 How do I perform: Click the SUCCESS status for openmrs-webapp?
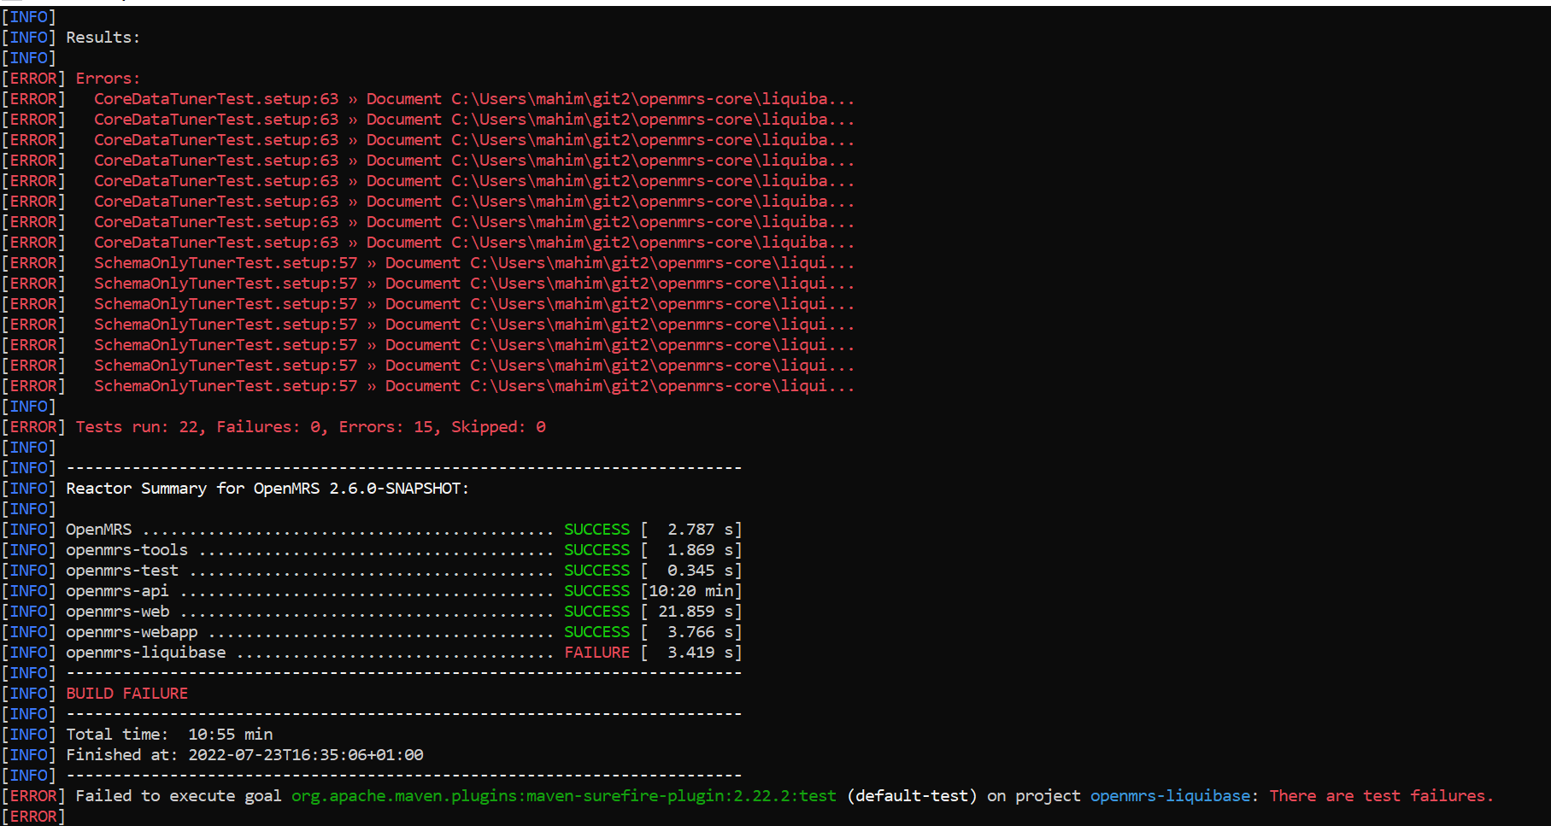tap(596, 632)
